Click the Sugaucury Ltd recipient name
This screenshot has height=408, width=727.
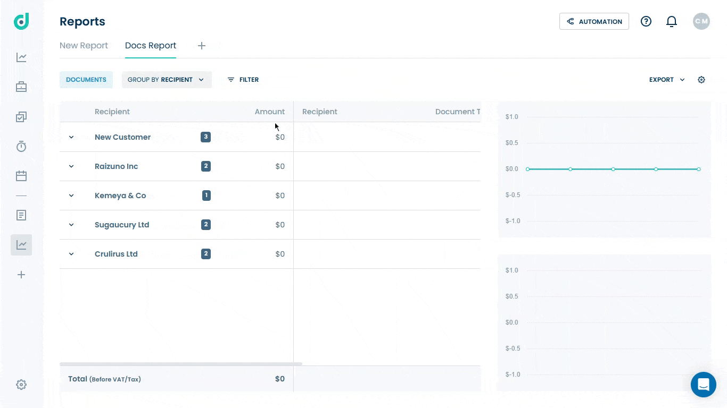click(122, 225)
